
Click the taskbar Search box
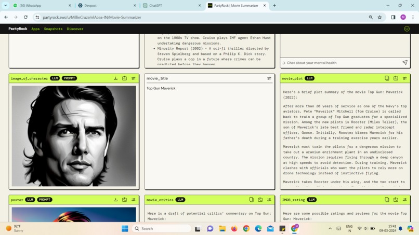click(162, 229)
